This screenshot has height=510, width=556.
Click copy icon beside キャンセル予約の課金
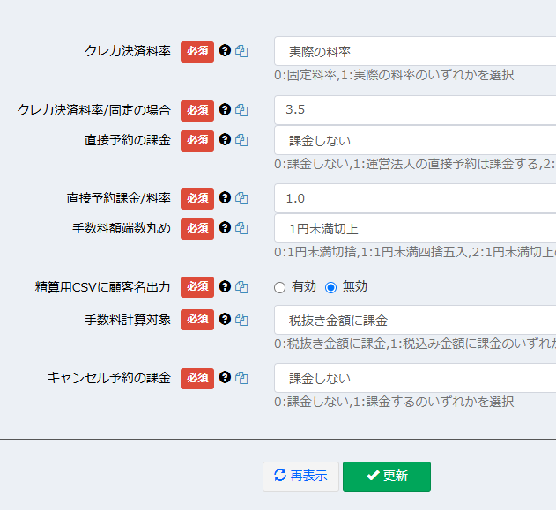[x=241, y=378]
